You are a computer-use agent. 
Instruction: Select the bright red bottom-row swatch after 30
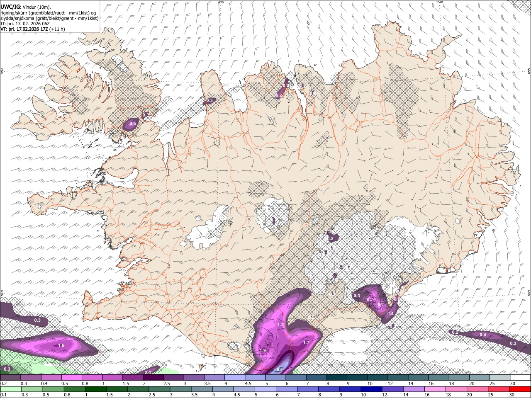click(520, 389)
